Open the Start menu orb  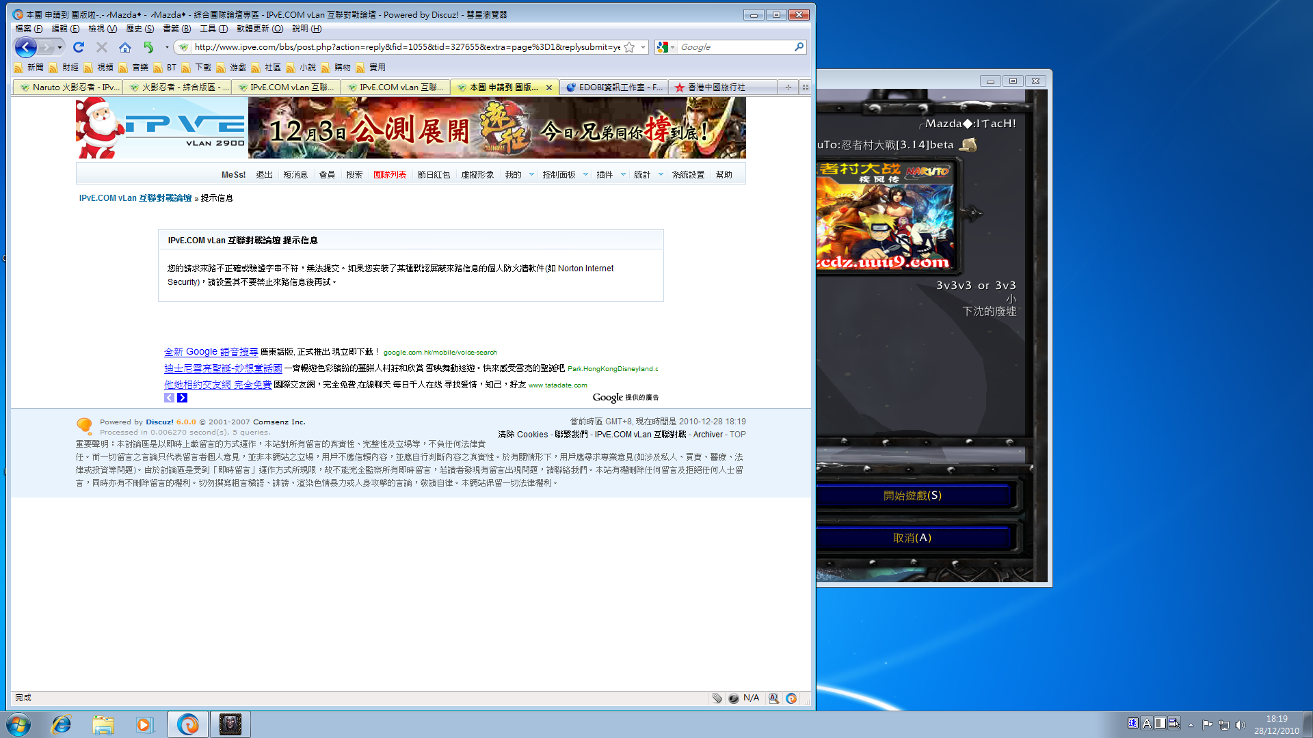click(18, 724)
